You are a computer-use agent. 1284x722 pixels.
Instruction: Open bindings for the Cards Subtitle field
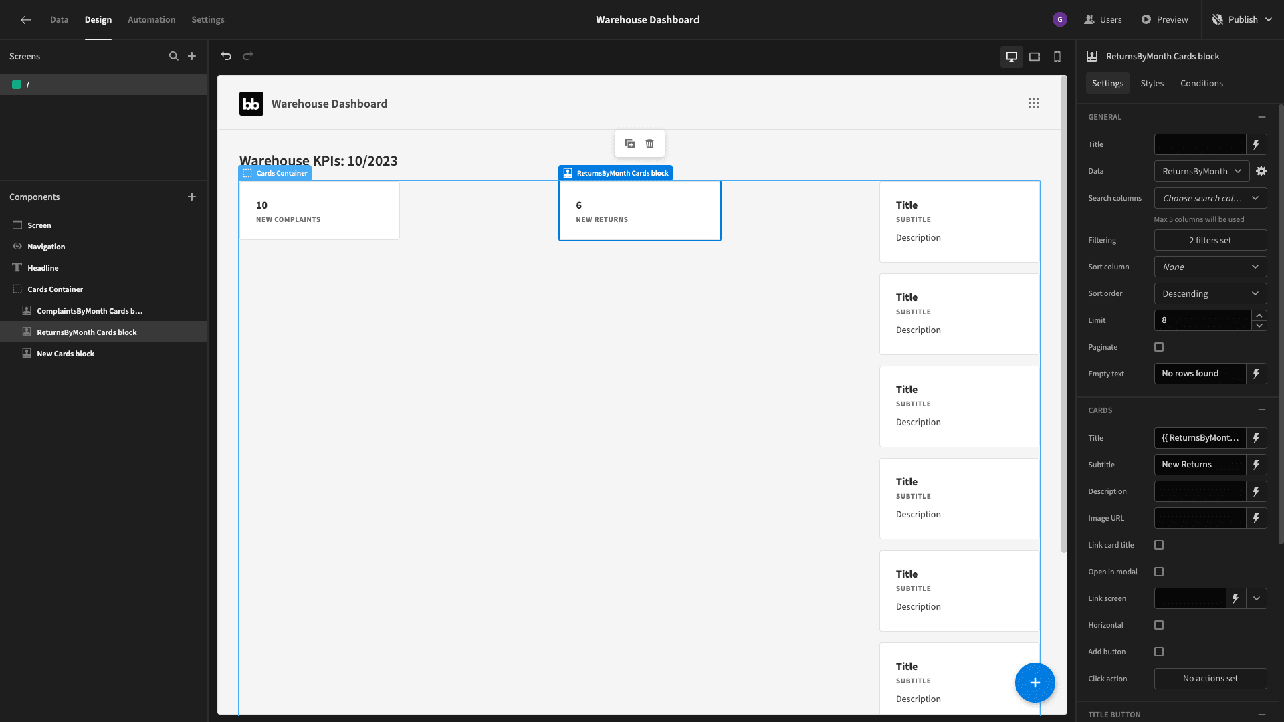pos(1257,465)
